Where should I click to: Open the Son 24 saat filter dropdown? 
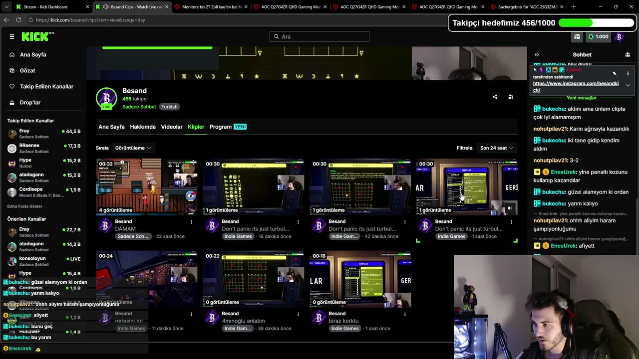497,148
